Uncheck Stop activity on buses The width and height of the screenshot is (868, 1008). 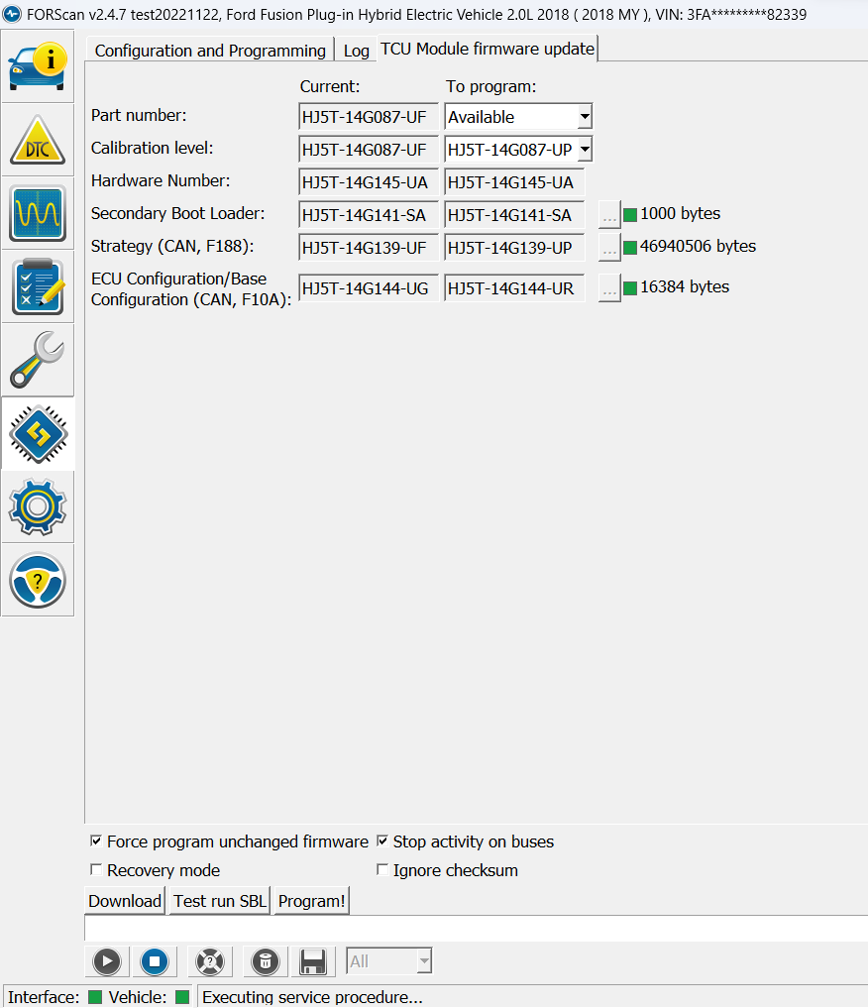tap(382, 841)
